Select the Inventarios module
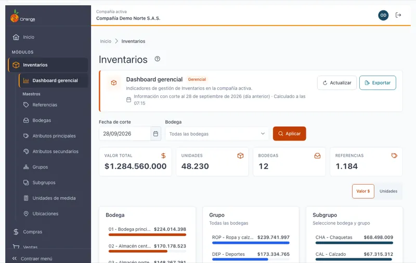This screenshot has height=263, width=416. (48, 65)
